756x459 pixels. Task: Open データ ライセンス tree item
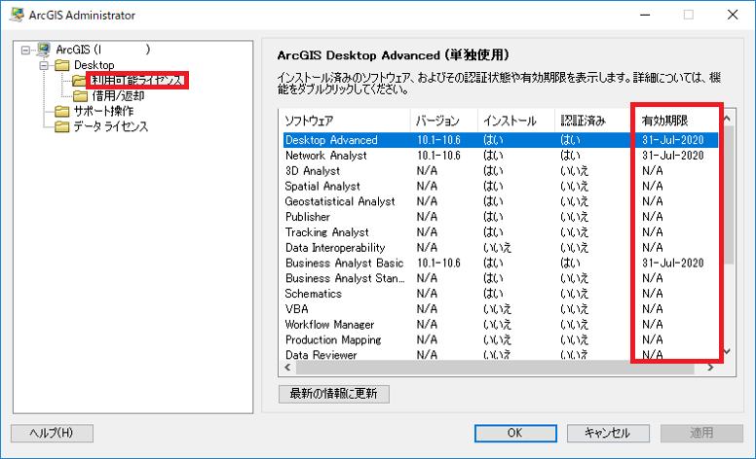tap(111, 126)
